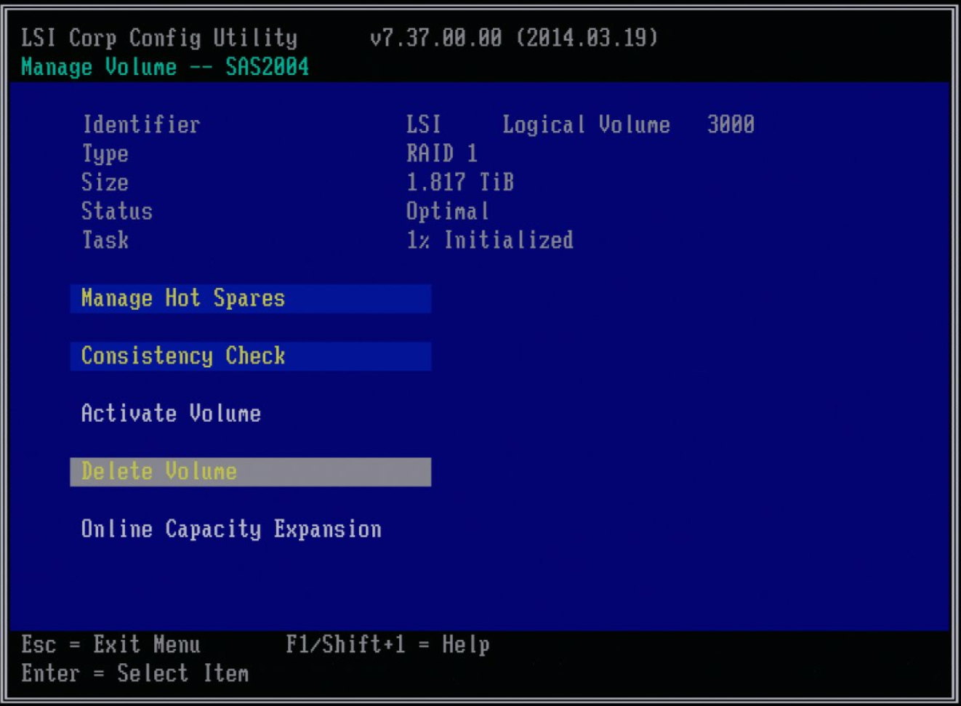Click the Status field label
This screenshot has width=961, height=706.
pos(117,212)
